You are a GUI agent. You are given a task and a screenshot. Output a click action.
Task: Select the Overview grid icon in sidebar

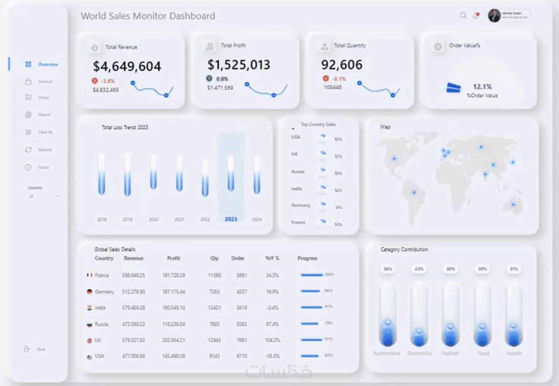click(x=28, y=64)
